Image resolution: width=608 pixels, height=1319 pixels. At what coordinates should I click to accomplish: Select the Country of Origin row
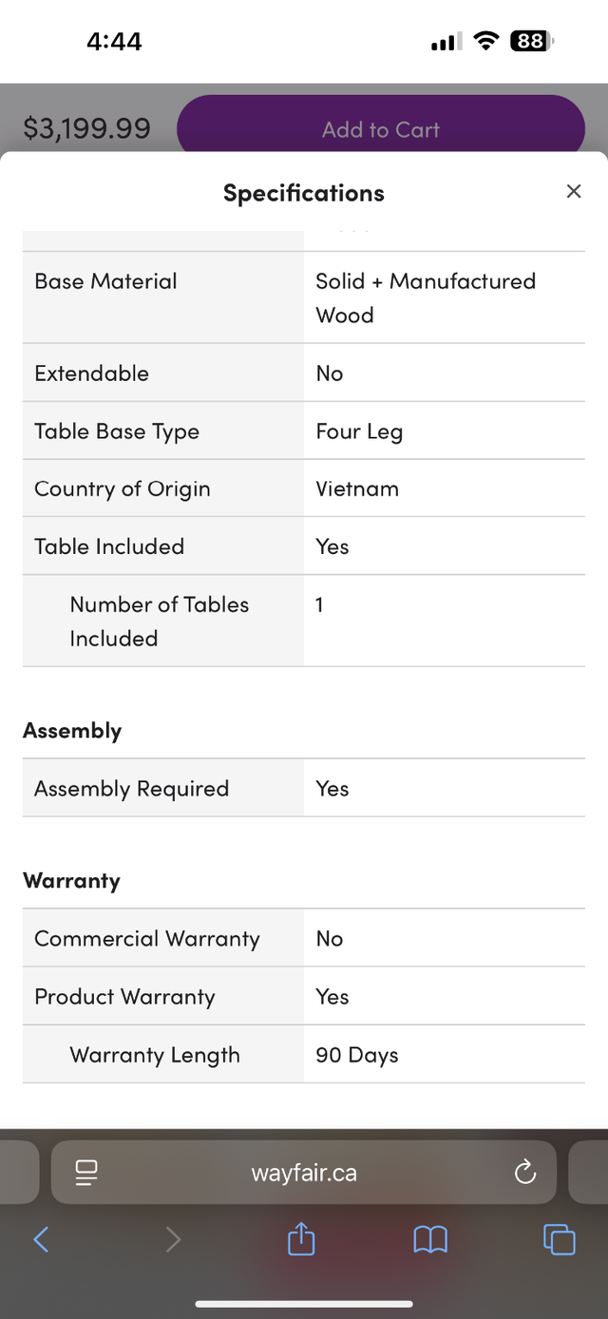pos(304,488)
